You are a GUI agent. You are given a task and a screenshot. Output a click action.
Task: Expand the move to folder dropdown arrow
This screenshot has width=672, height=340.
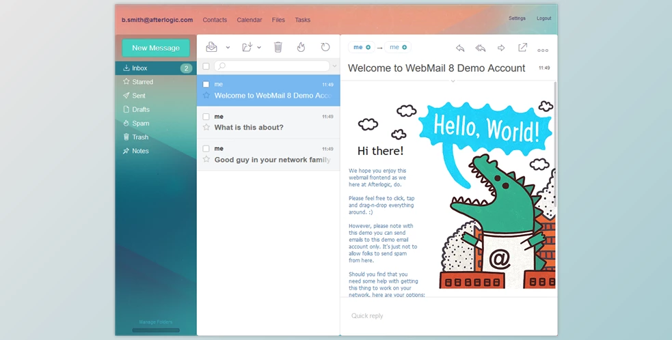pyautogui.click(x=259, y=48)
